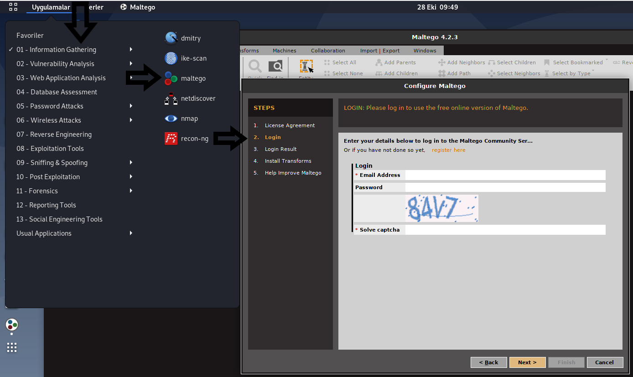633x377 pixels.
Task: Switch to the Import | Export tab
Action: (379, 51)
